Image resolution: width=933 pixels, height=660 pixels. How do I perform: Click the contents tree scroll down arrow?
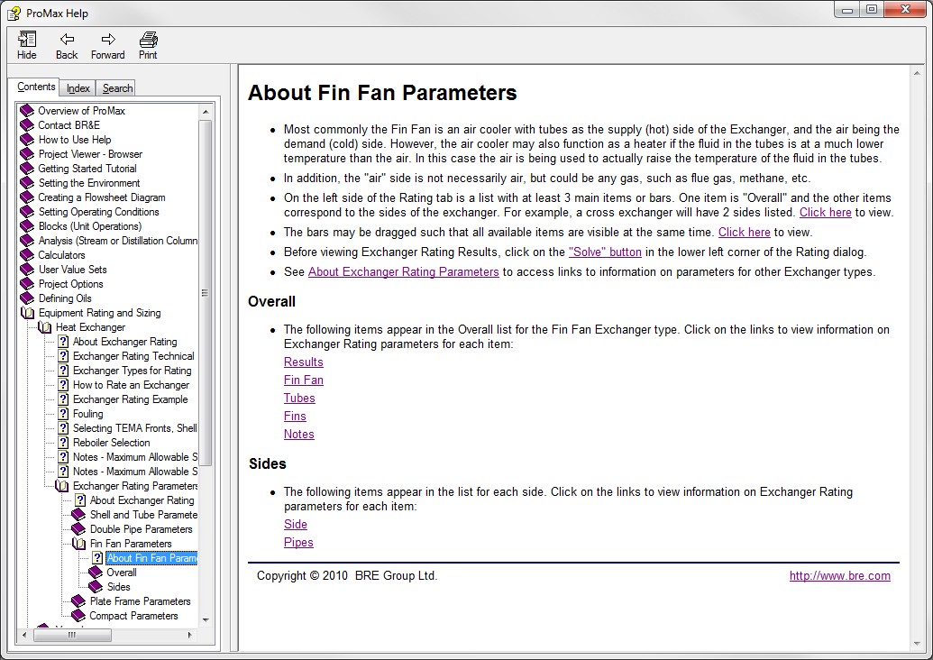[x=206, y=620]
